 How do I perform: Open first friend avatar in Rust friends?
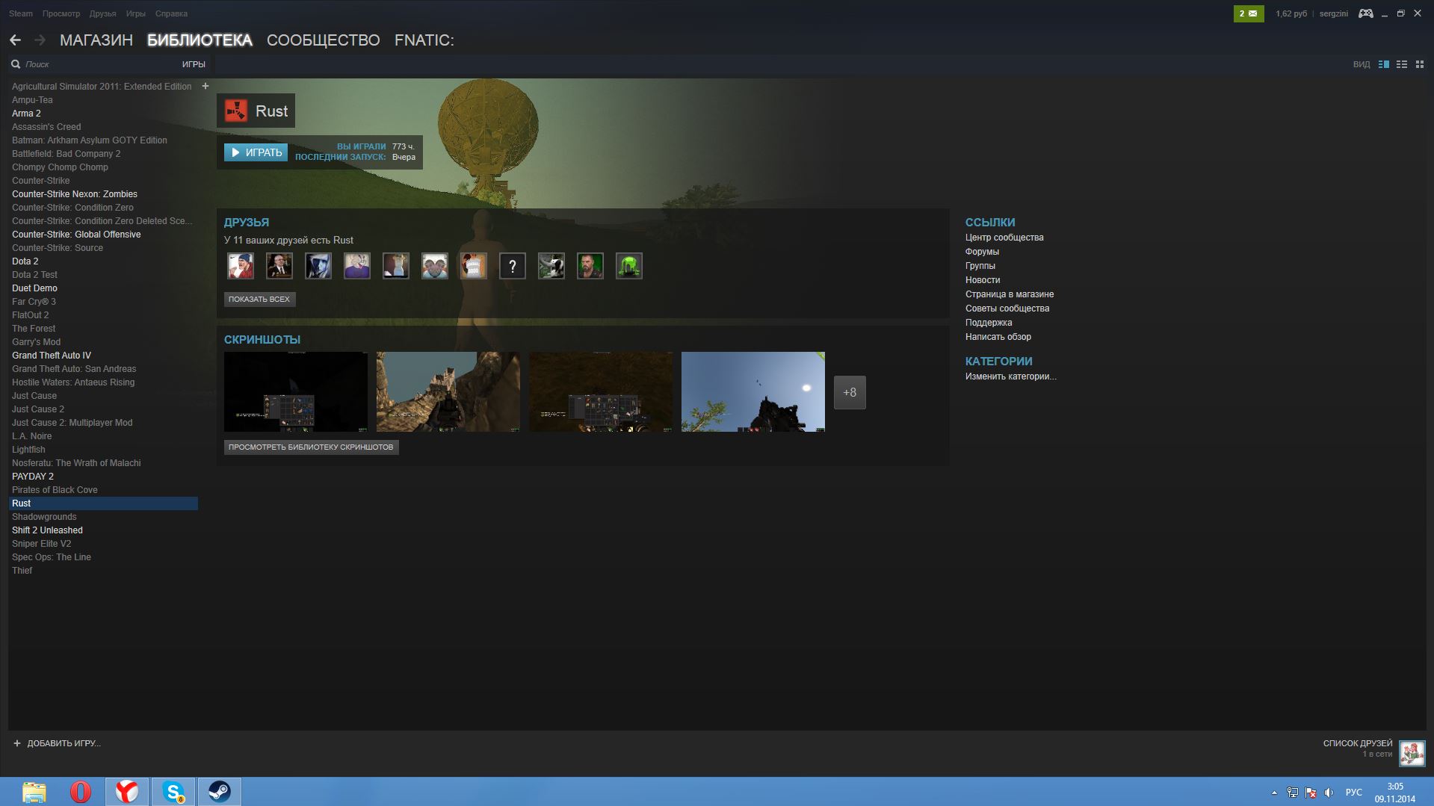click(241, 266)
